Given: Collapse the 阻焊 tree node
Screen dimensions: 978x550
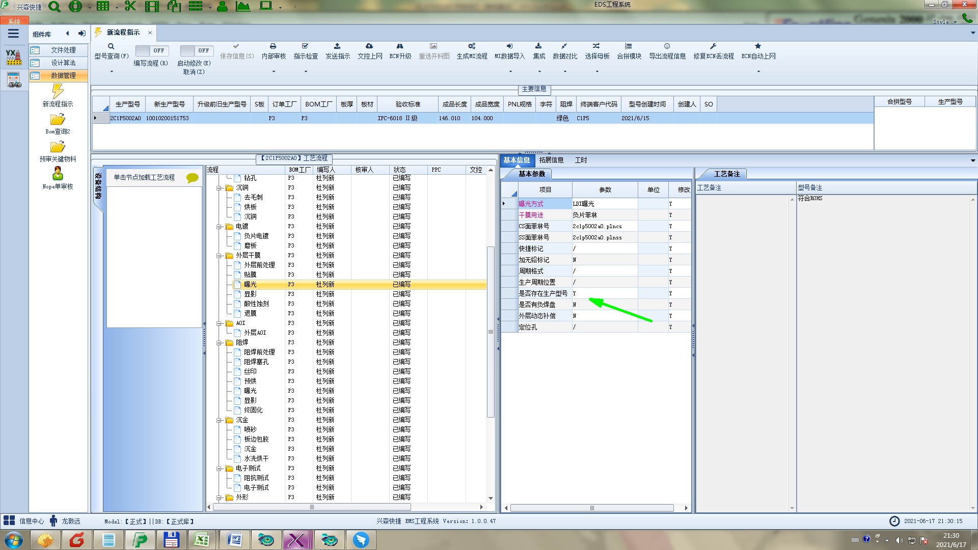Looking at the screenshot, I should 220,343.
